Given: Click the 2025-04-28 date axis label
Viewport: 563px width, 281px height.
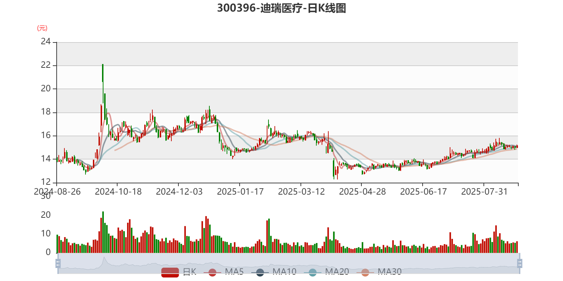Looking at the screenshot, I should pos(362,191).
